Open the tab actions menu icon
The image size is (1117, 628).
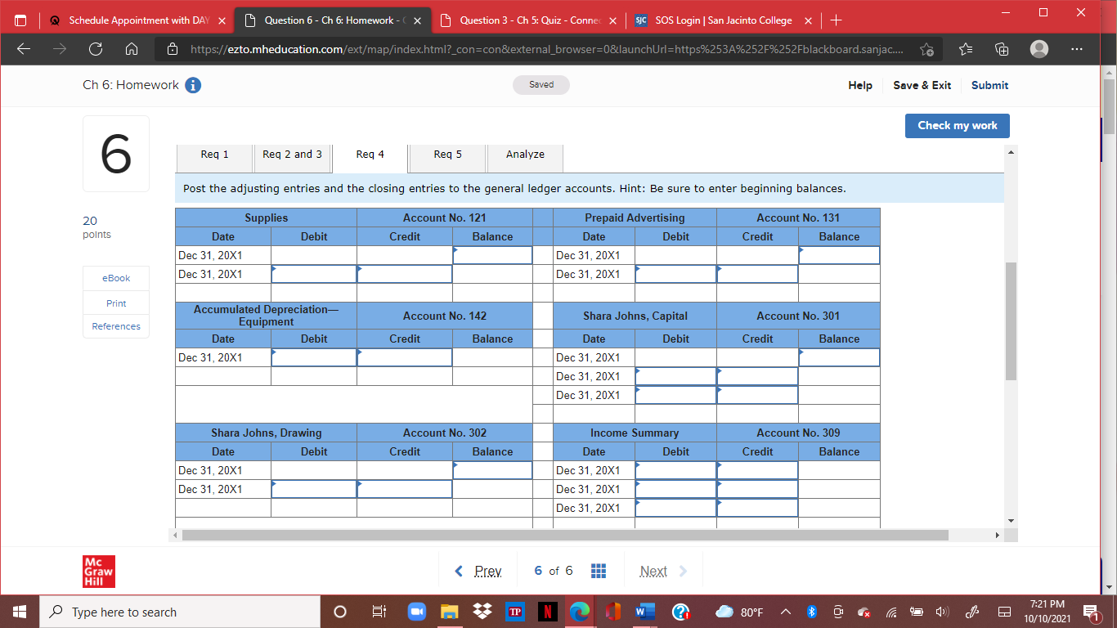coord(20,20)
